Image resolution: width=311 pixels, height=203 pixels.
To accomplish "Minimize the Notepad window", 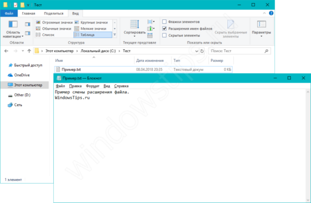I will click(275, 78).
